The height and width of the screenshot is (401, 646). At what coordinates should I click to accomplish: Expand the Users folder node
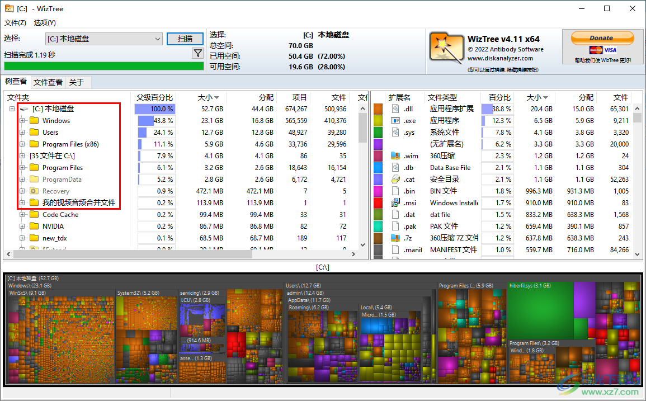pos(22,133)
